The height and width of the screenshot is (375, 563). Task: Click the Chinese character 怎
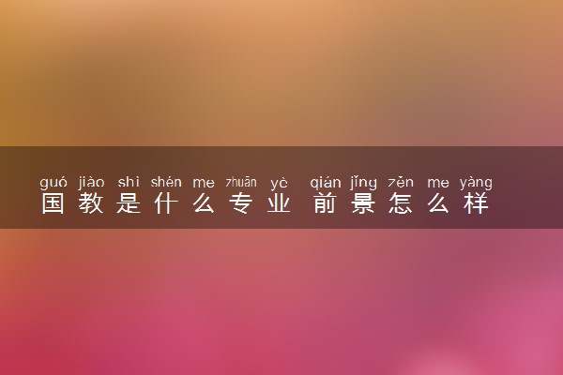[401, 203]
